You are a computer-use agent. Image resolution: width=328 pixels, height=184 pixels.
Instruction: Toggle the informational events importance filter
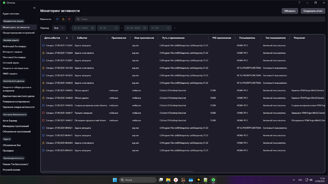pyautogui.click(x=57, y=19)
